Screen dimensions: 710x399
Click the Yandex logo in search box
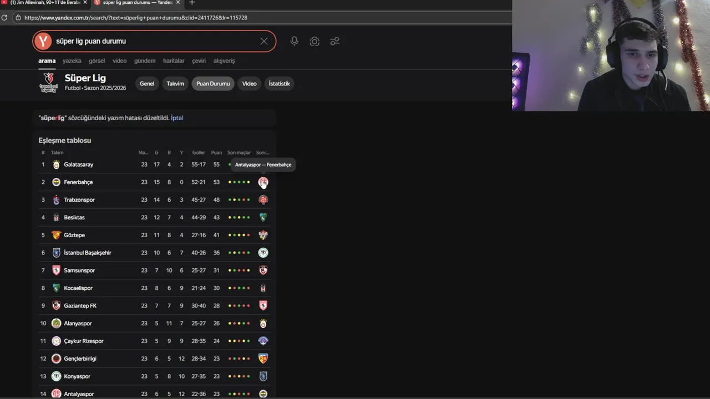point(42,41)
